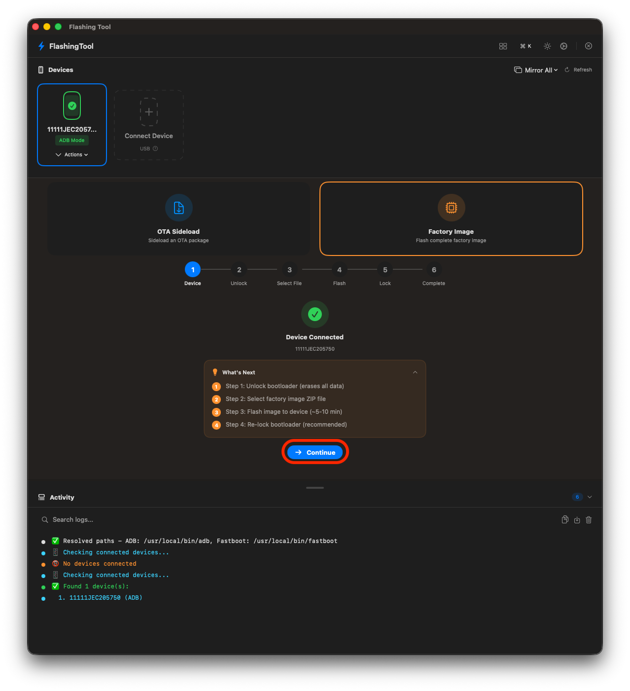The image size is (630, 691).
Task: Expand the device Actions menu
Action: [72, 154]
